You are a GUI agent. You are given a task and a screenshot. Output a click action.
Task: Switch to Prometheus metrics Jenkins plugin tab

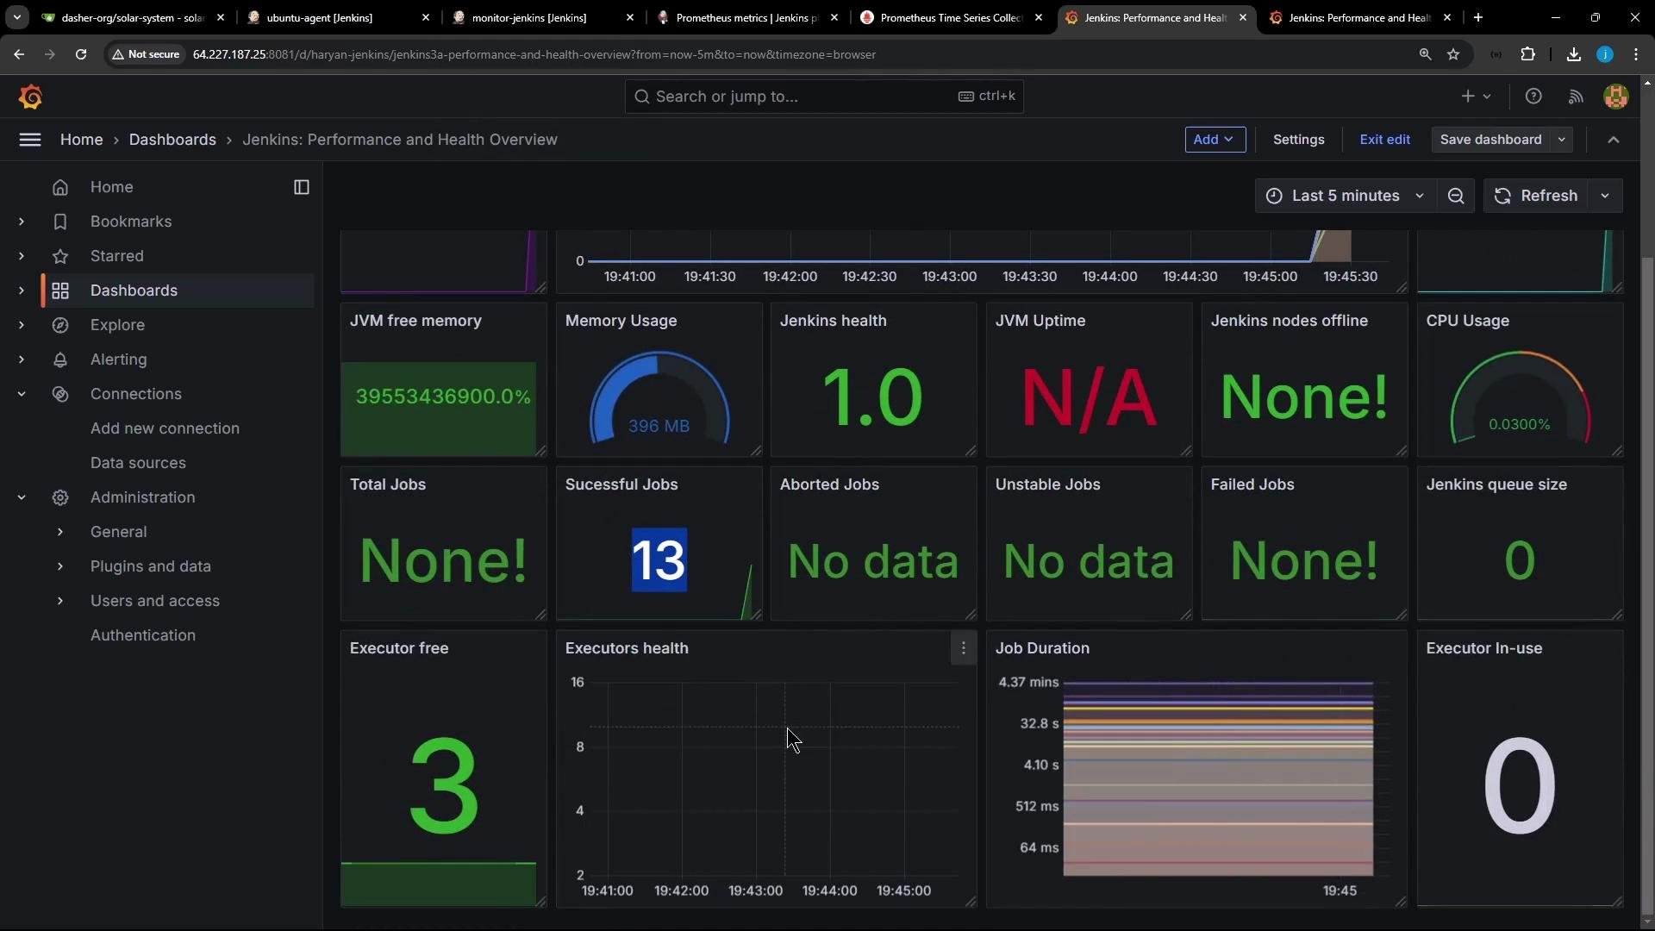[x=747, y=17]
